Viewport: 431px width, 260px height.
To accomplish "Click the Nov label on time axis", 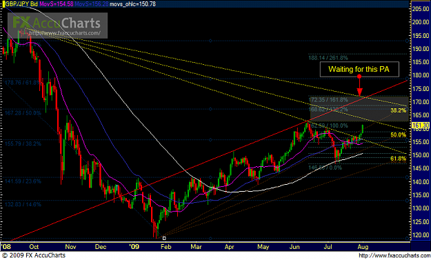I will (70, 246).
